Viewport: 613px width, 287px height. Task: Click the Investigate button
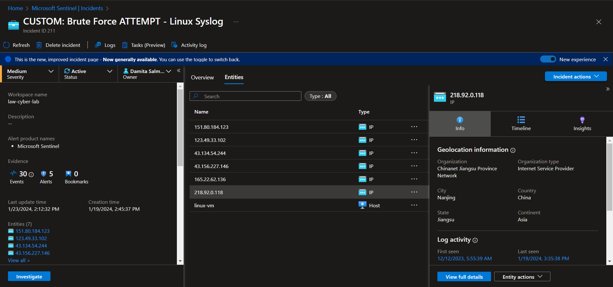coord(29,276)
